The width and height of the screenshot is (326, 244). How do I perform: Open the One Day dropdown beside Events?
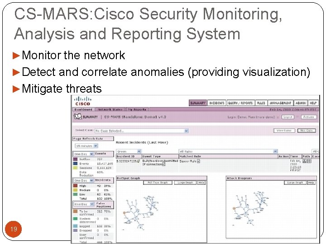(83, 154)
